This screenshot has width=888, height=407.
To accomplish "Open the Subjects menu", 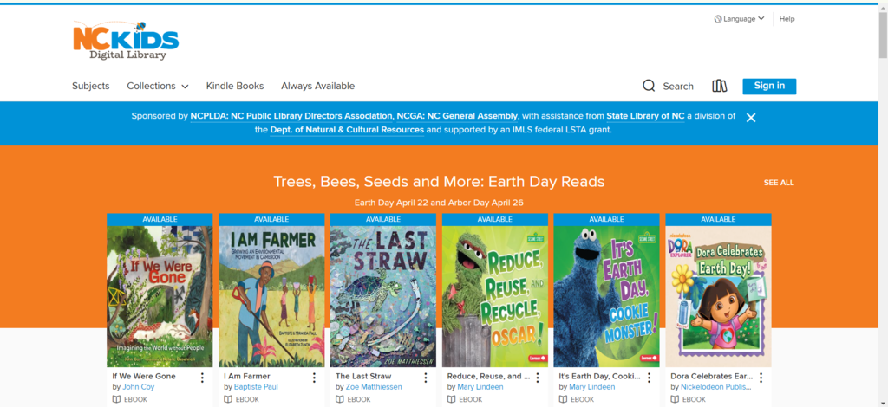I will coord(90,86).
